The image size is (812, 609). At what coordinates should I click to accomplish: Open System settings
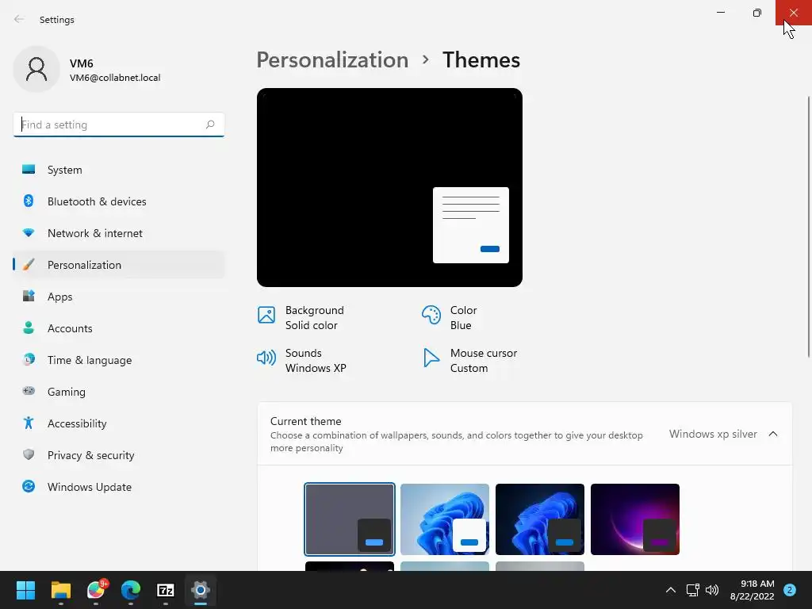[x=119, y=170]
